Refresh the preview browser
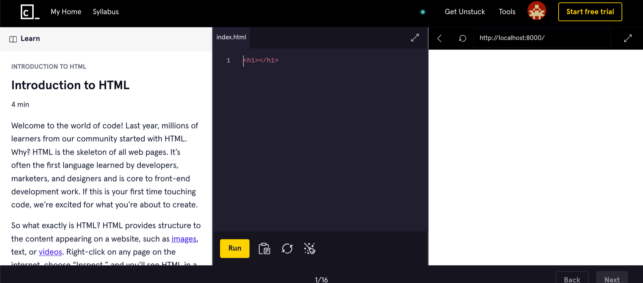Image resolution: width=643 pixels, height=283 pixels. 462,39
